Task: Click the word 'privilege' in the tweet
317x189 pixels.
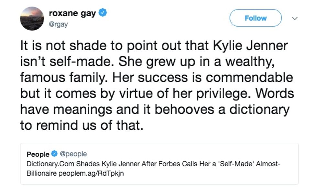Action: click(x=225, y=94)
